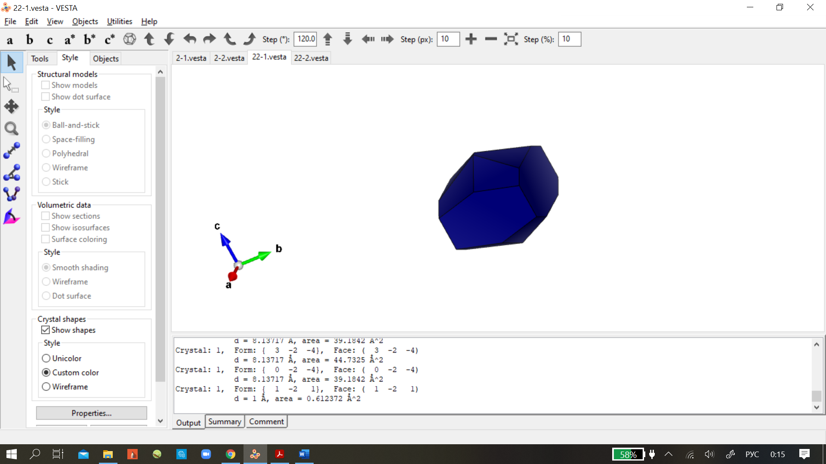Image resolution: width=826 pixels, height=464 pixels.
Task: Tick the Surface coloring checkbox
Action: (x=45, y=239)
